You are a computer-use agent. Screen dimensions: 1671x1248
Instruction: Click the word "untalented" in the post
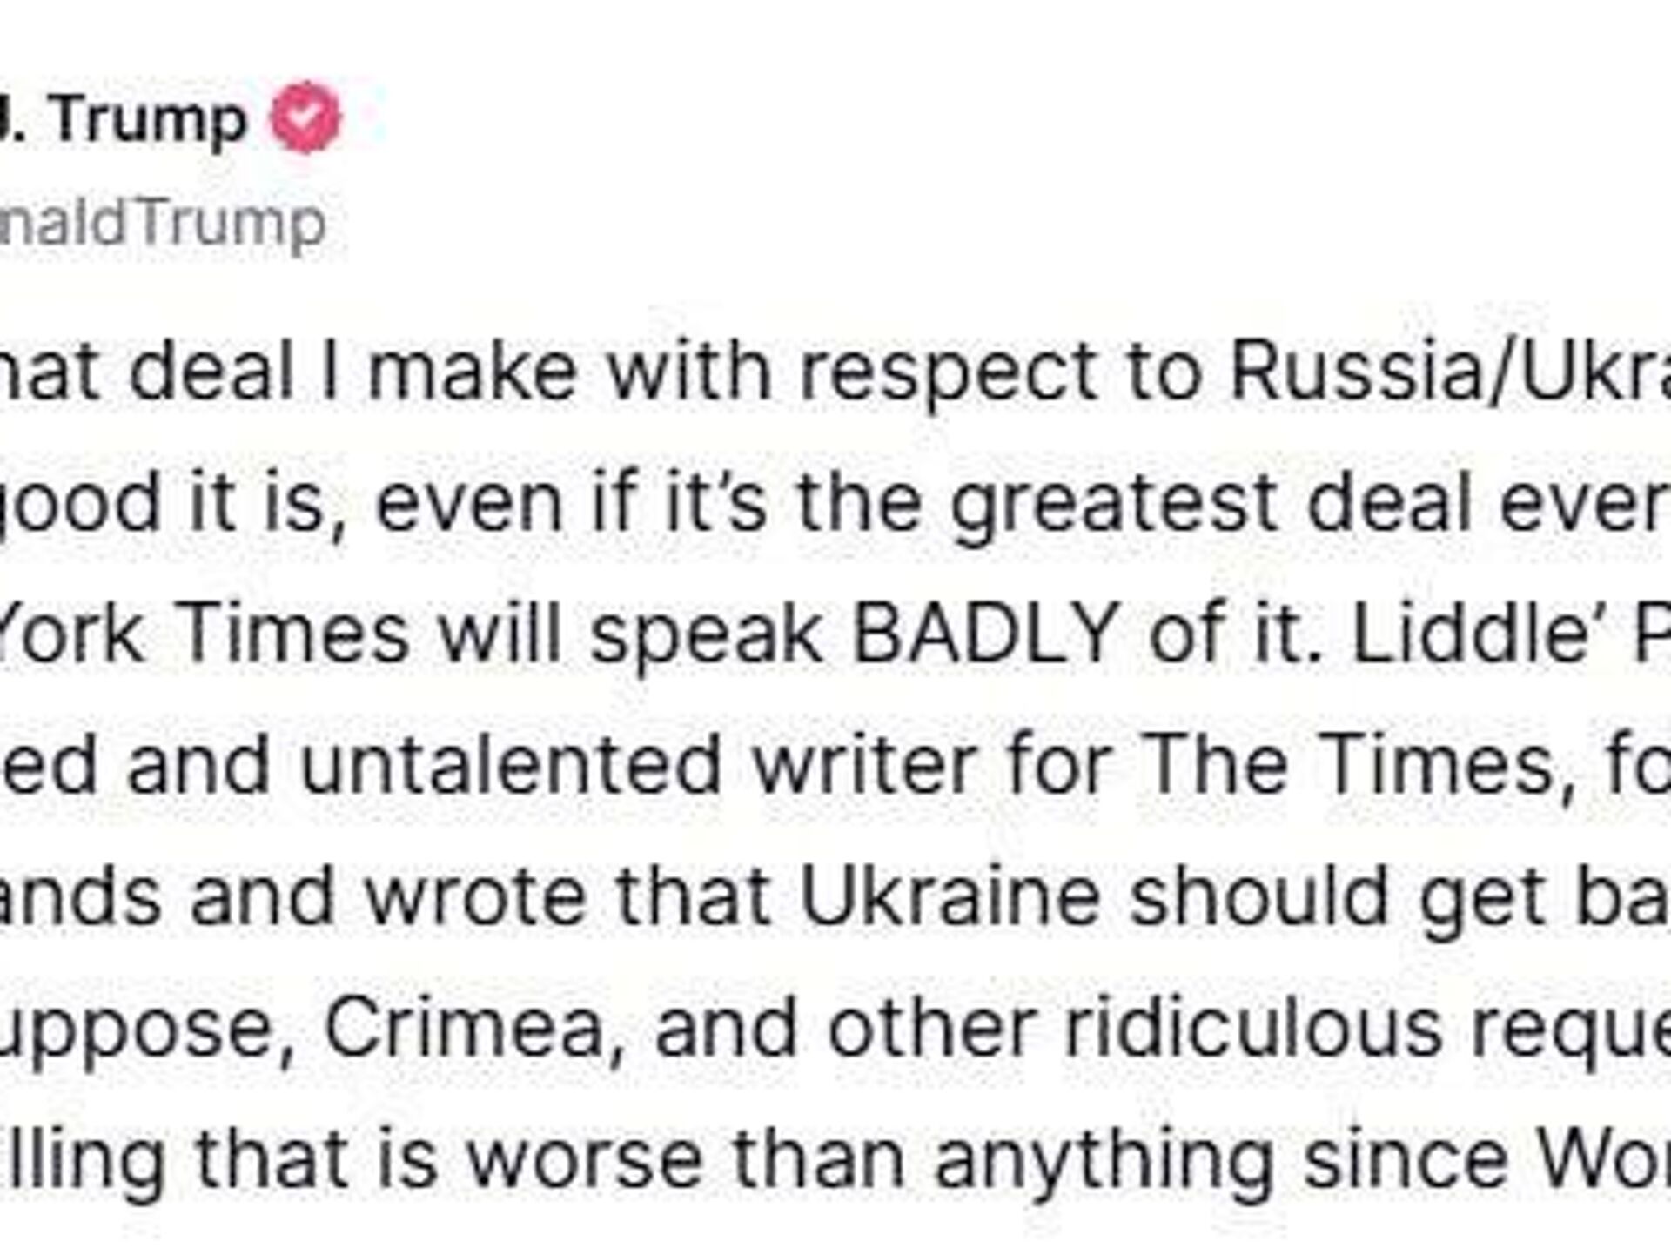511,764
